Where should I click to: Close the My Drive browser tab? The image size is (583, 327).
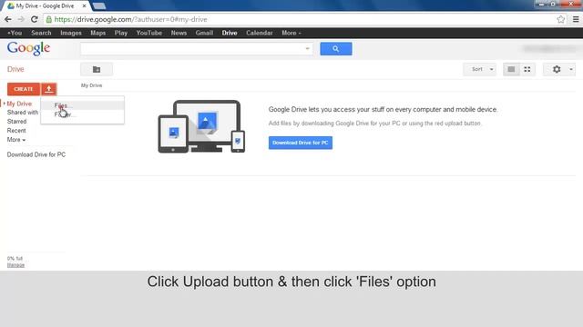[x=84, y=6]
